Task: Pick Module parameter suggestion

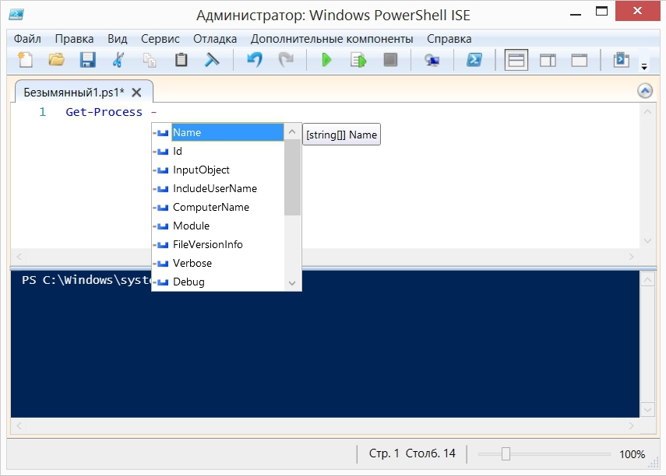Action: 218,226
